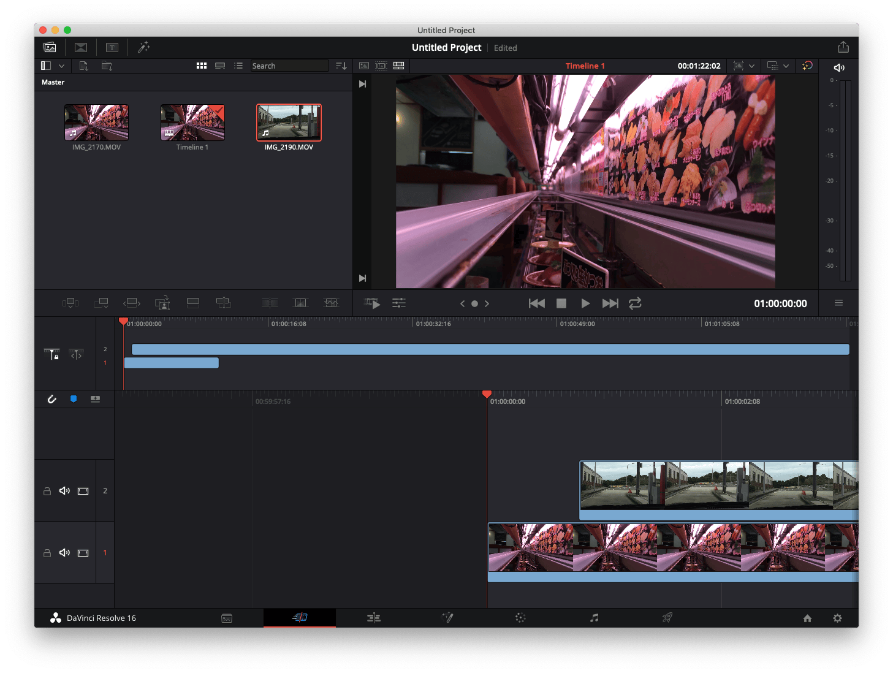
Task: Click the Smart Insert edit icon
Action: [70, 303]
